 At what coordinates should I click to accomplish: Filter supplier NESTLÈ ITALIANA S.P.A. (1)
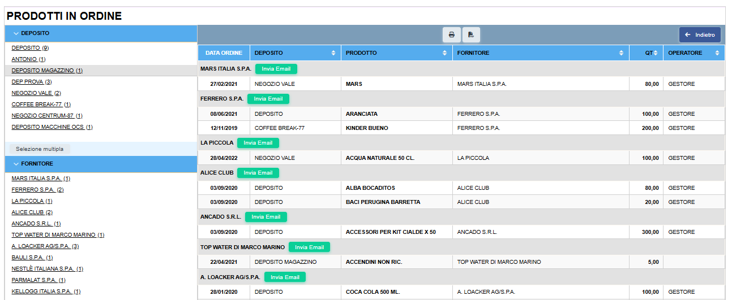pyautogui.click(x=48, y=269)
